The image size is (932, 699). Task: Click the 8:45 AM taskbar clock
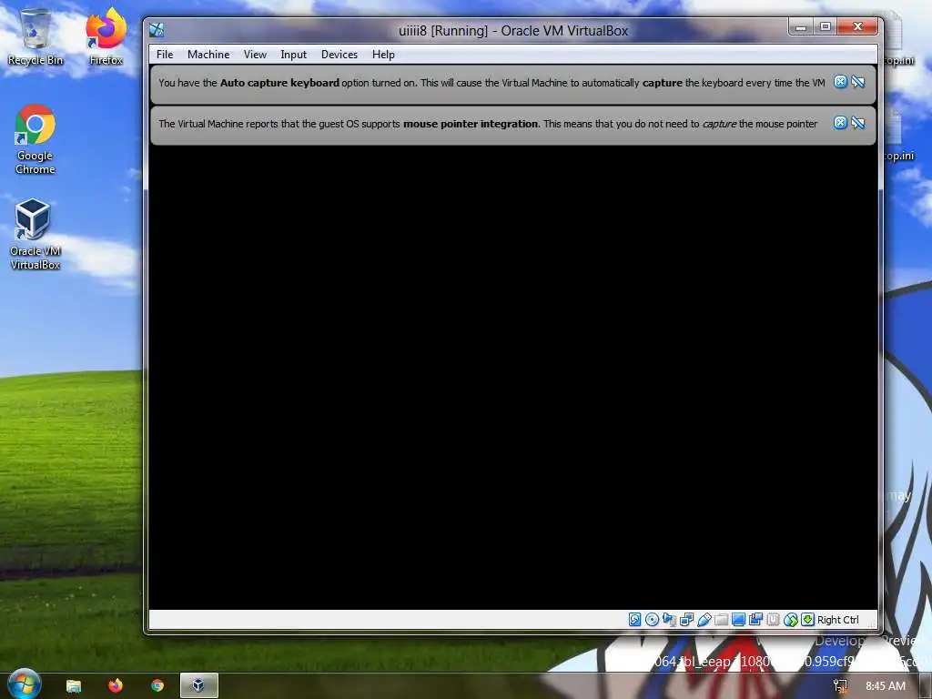[885, 686]
